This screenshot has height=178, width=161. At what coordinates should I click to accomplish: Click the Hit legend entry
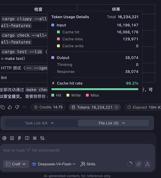(56, 95)
